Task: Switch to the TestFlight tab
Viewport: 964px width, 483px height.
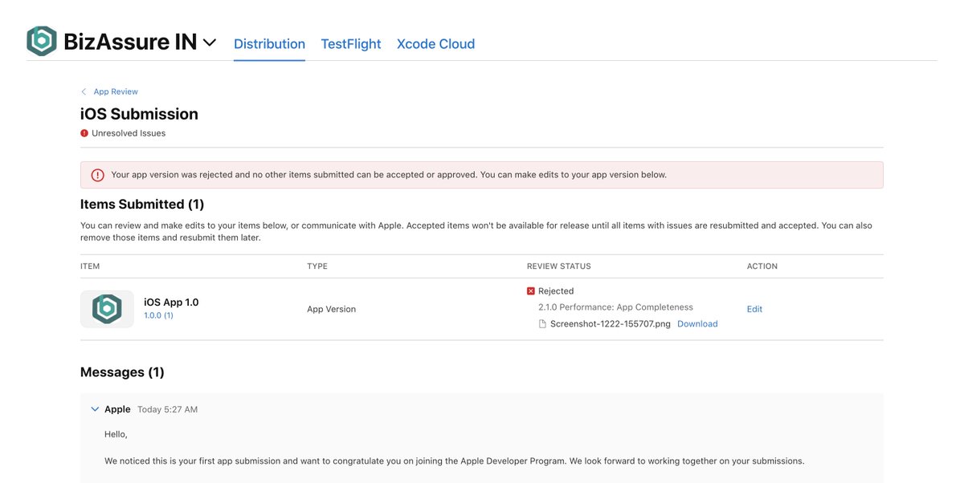Action: pyautogui.click(x=351, y=44)
